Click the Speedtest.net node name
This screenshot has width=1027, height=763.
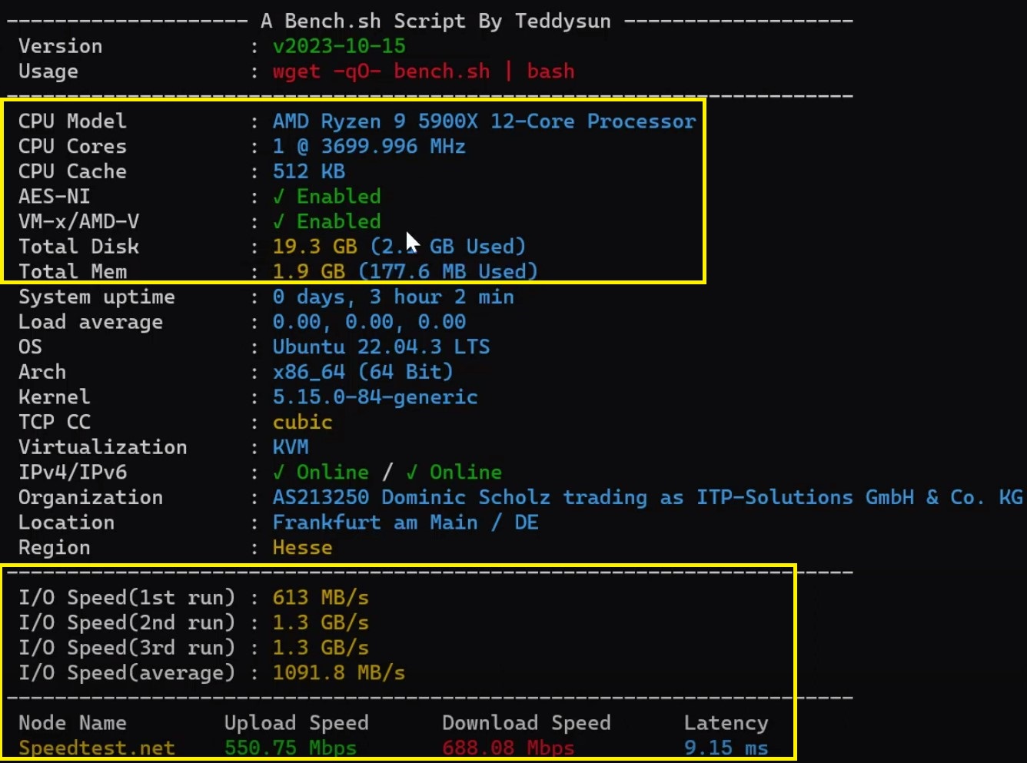[x=97, y=748]
